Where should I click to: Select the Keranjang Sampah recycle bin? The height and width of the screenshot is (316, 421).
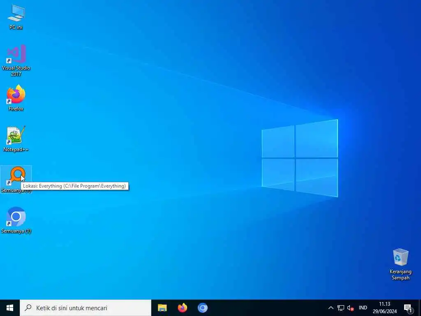pos(400,265)
